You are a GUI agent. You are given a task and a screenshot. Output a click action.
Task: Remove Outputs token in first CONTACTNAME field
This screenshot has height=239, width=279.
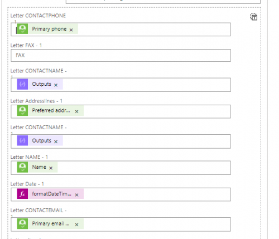(x=56, y=85)
